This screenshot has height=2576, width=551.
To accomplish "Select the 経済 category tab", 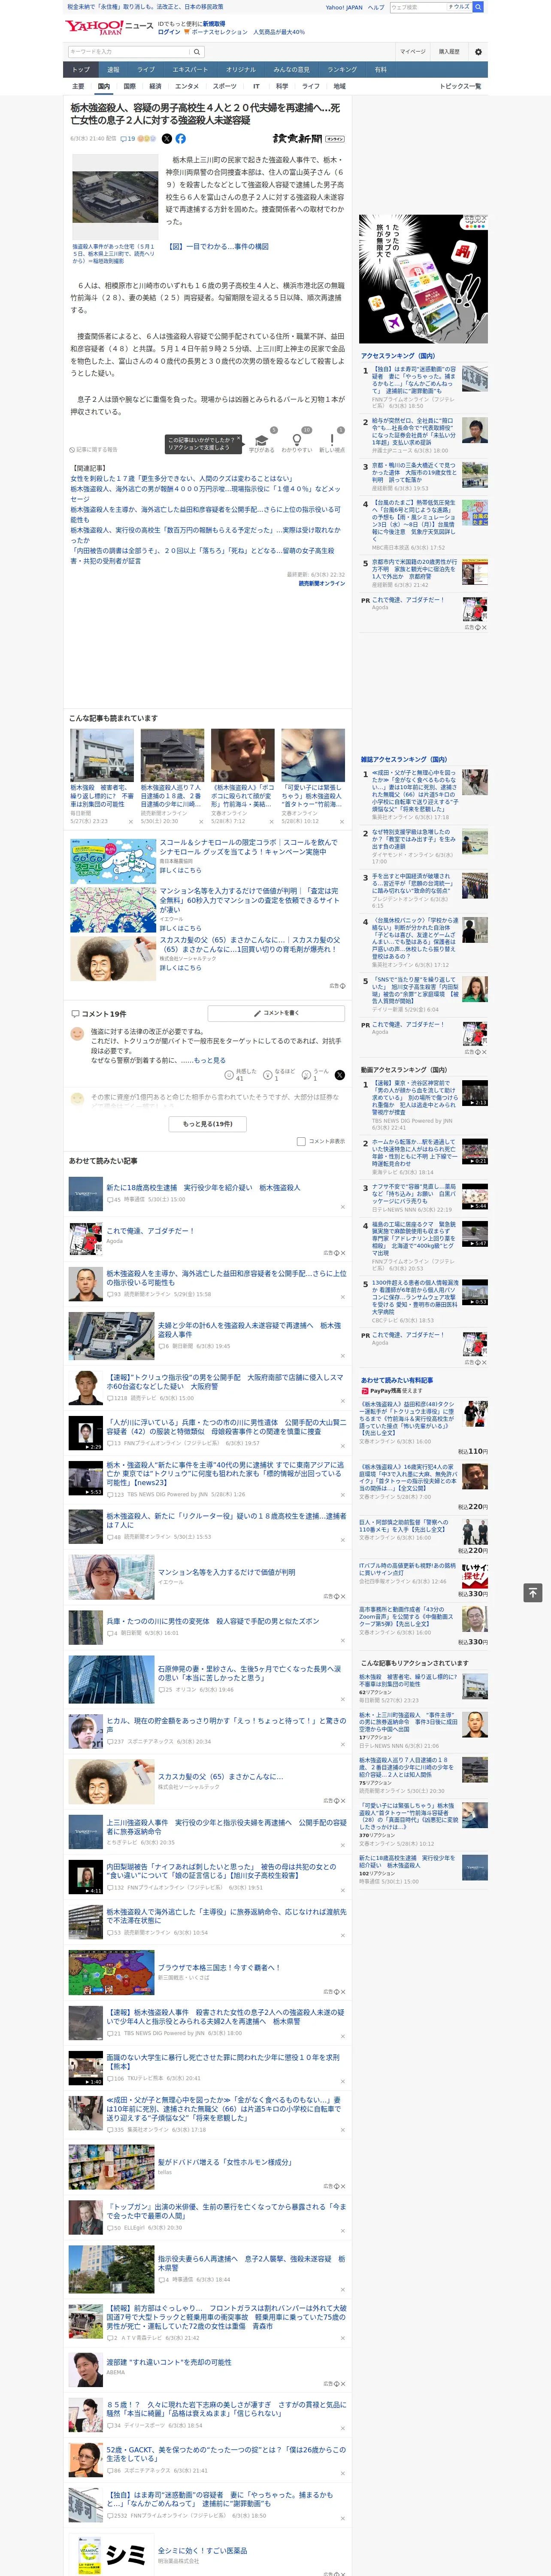I will pos(156,86).
